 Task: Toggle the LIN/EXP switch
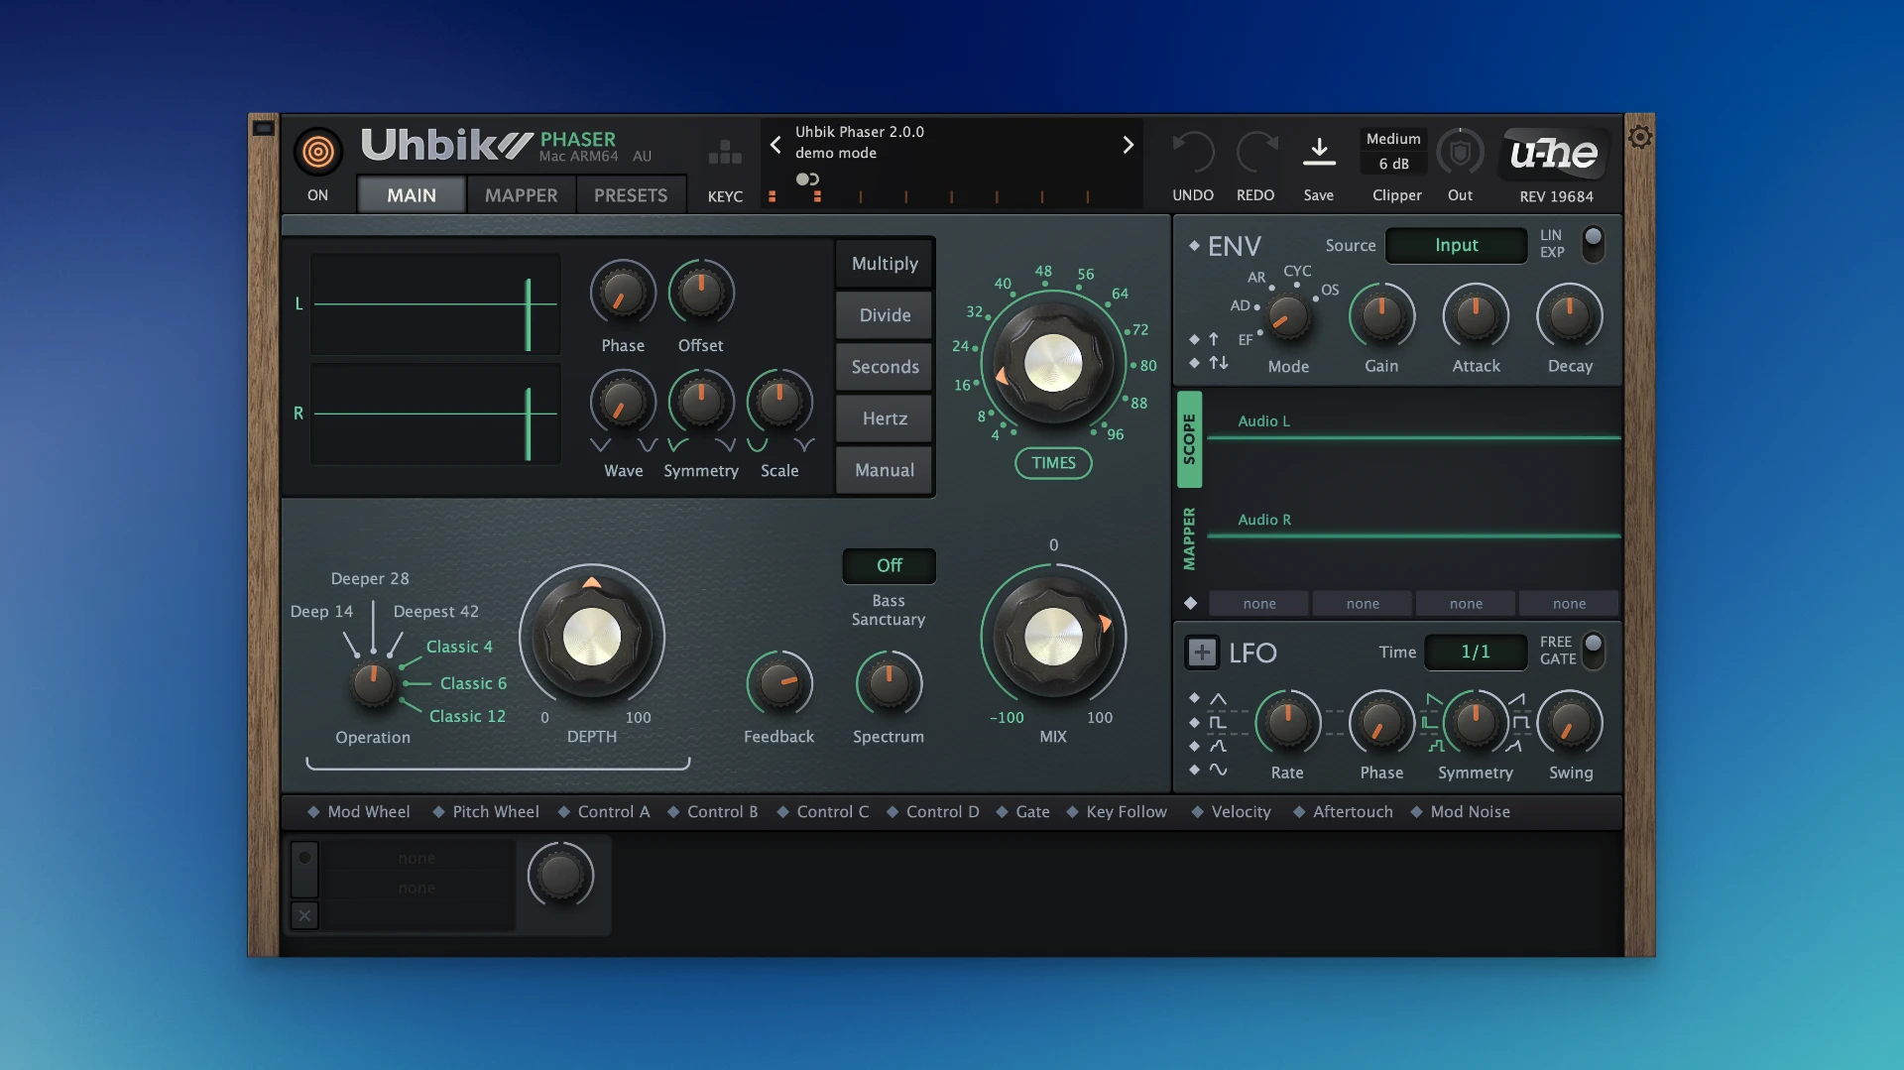coord(1593,243)
